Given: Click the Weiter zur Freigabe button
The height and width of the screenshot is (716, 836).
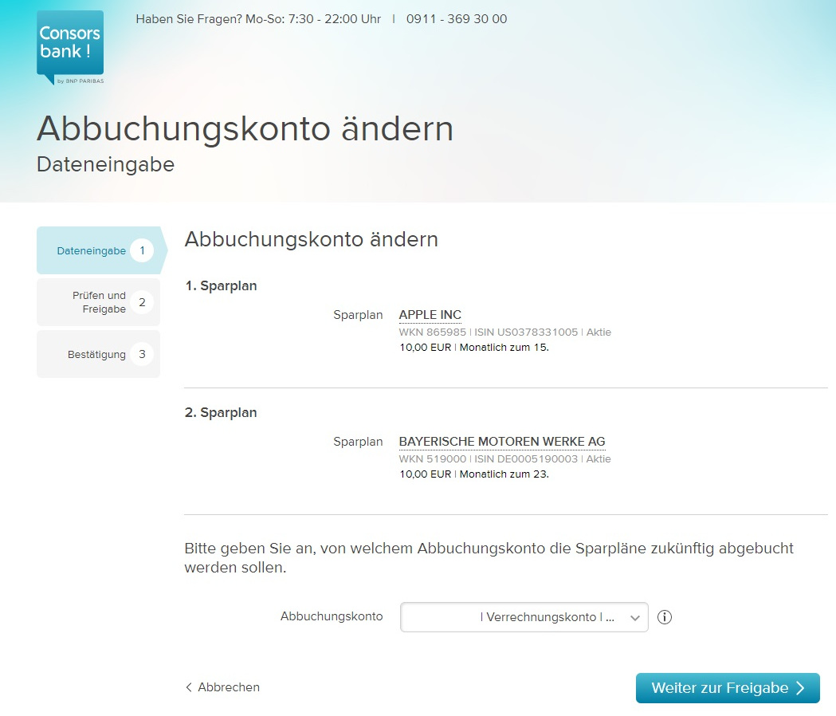Looking at the screenshot, I should (x=728, y=688).
